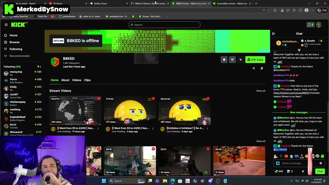Remove the 00:21 clip

208,149
